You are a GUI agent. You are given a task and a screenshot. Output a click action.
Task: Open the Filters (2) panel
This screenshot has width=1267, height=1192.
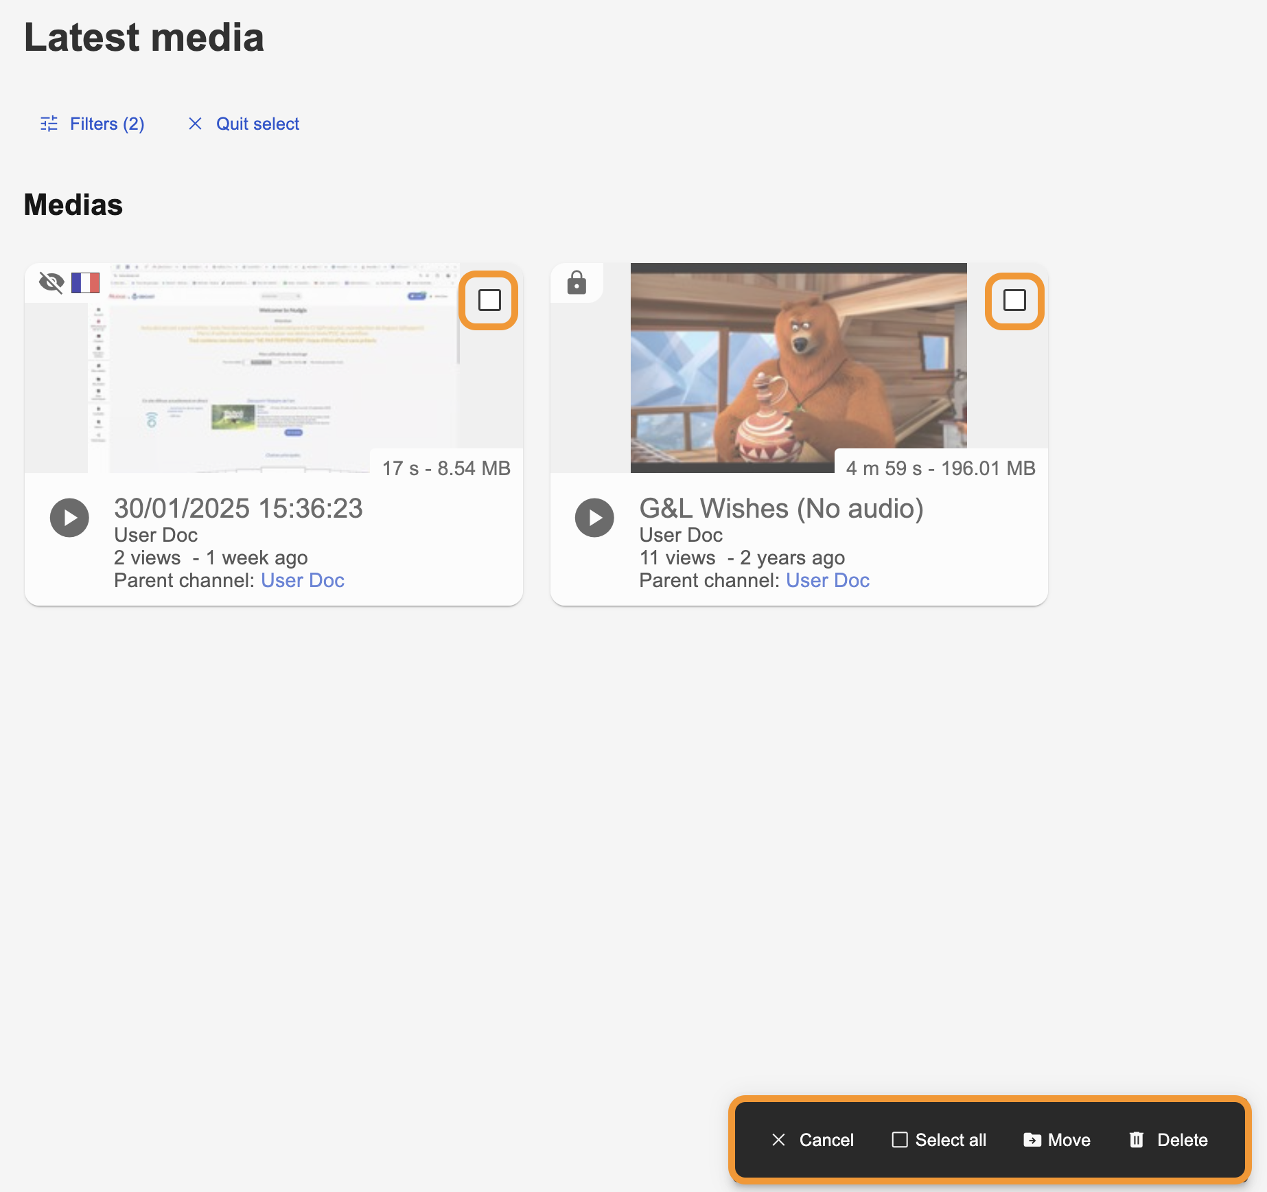[x=93, y=124]
